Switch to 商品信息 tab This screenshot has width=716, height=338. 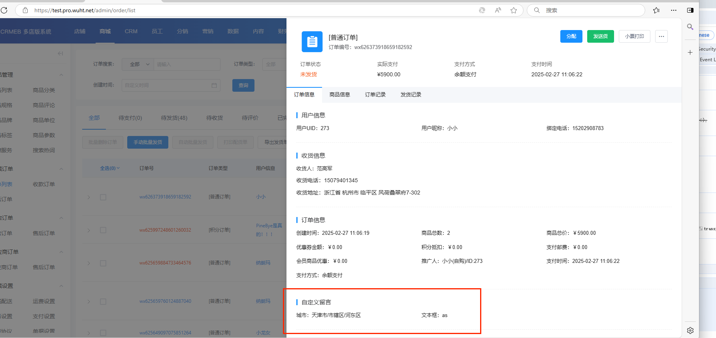(x=340, y=95)
